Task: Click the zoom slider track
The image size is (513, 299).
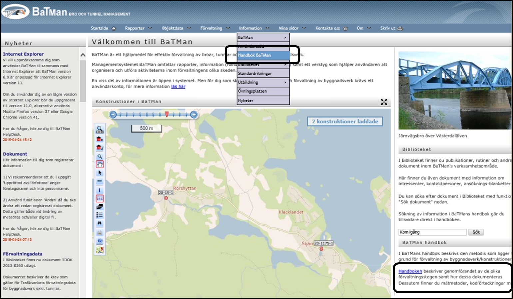Action: tap(153, 115)
